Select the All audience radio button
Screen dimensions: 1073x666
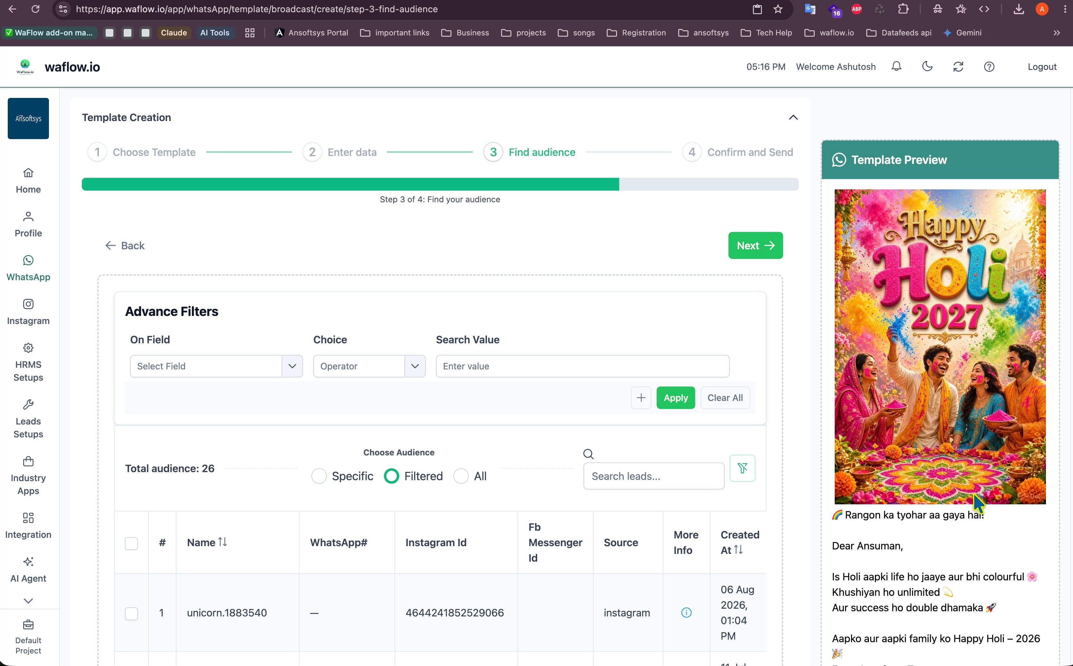click(461, 476)
